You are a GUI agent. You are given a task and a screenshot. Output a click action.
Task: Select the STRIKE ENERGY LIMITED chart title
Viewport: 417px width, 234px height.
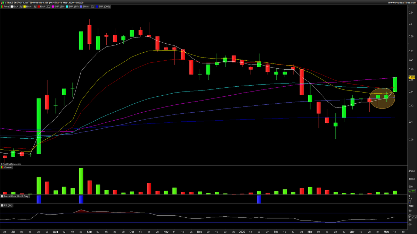tap(19, 2)
